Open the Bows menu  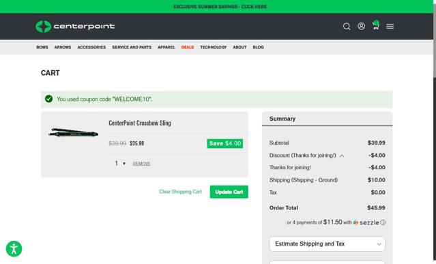pos(42,47)
